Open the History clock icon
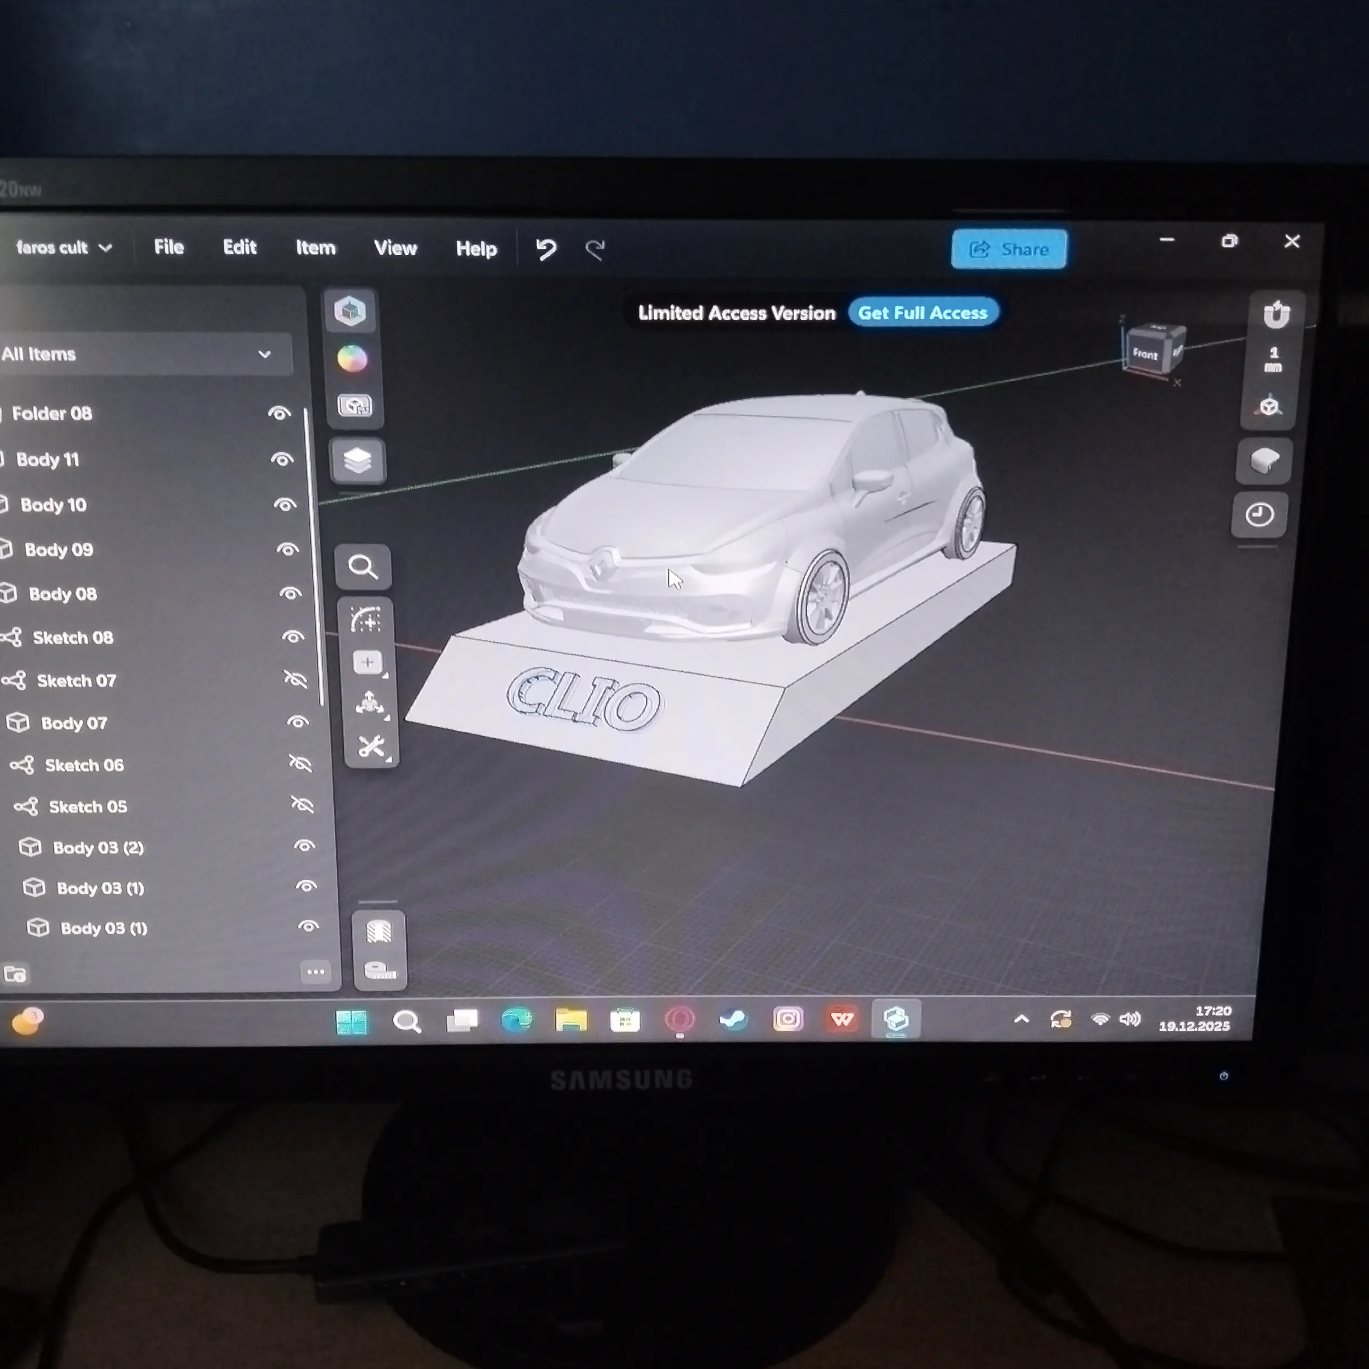 click(1259, 515)
